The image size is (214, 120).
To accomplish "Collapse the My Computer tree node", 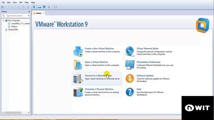I will coord(3,21).
